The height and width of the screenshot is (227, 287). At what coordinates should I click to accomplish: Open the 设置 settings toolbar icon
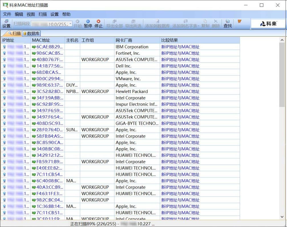coord(6,24)
